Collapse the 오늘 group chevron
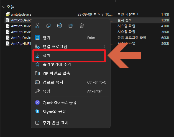Viewport: 174px width, 137px height. [4, 7]
